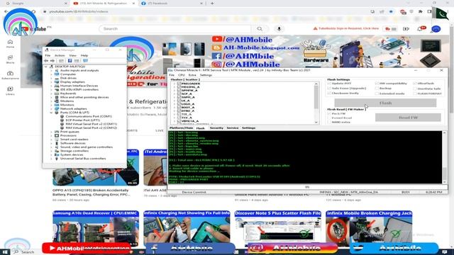Select the Universal Serial Bus controllers icon

coord(57,159)
